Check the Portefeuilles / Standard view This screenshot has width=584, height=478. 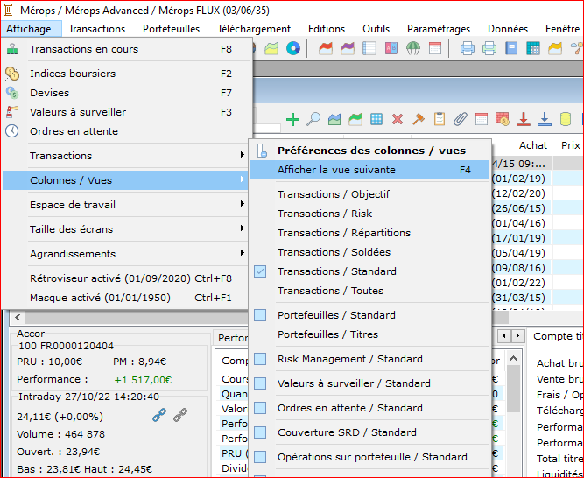(260, 315)
